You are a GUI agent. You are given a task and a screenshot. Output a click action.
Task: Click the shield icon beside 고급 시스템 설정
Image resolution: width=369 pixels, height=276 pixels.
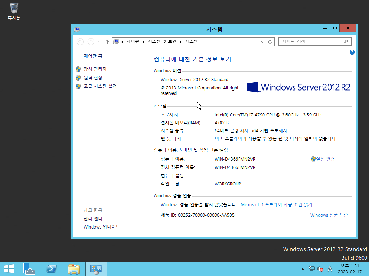78,87
